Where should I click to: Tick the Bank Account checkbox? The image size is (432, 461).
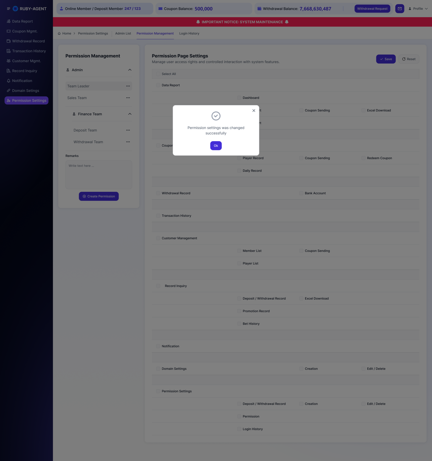pos(301,193)
